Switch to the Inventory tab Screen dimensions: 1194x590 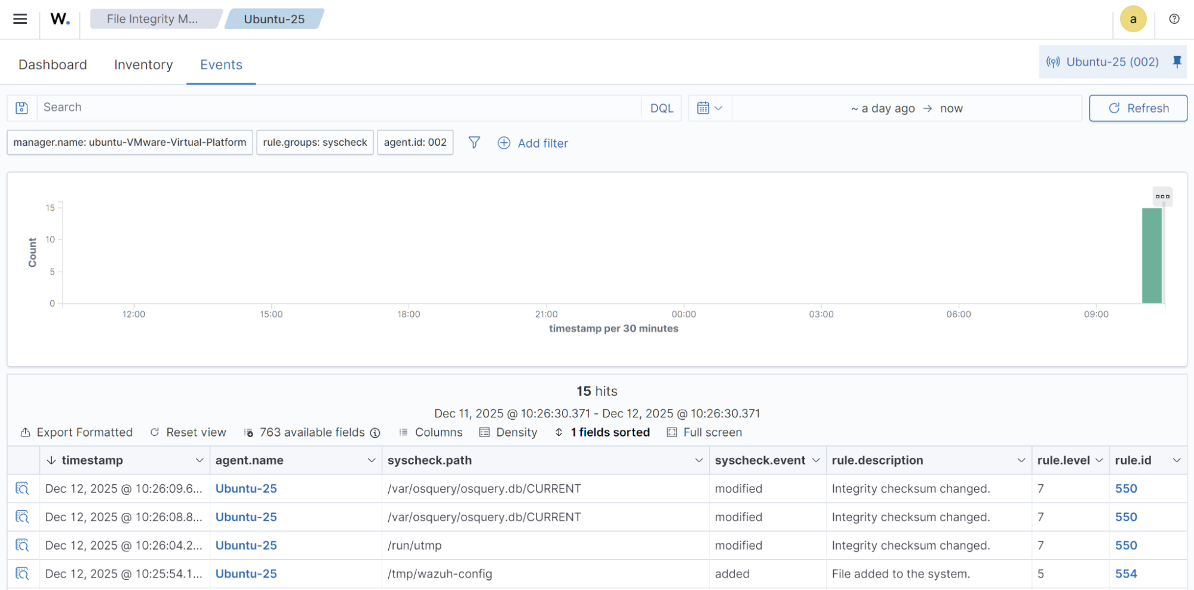point(143,64)
